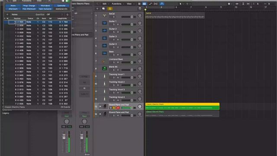The image size is (277, 156).
Task: Open track header configuration icon
Action: click(x=140, y=9)
